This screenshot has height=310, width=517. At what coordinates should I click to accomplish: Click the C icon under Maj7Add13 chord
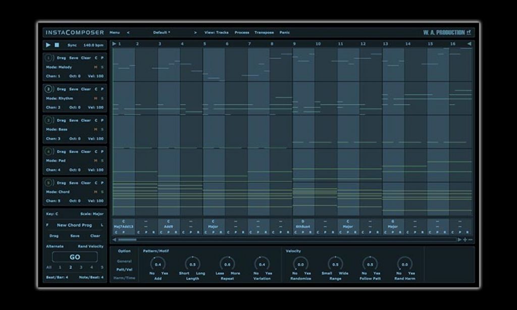116,232
